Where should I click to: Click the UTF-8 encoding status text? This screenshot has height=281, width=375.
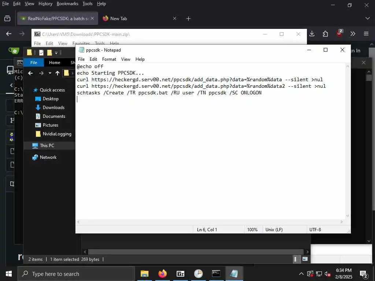click(315, 230)
